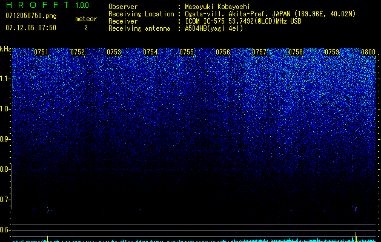Click the A504HB(yagi 4el) antenna text
Image resolution: width=381 pixels, height=242 pixels.
tap(214, 28)
